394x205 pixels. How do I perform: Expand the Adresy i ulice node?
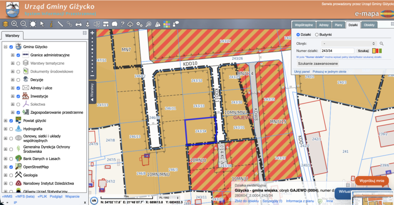pyautogui.click(x=13, y=88)
